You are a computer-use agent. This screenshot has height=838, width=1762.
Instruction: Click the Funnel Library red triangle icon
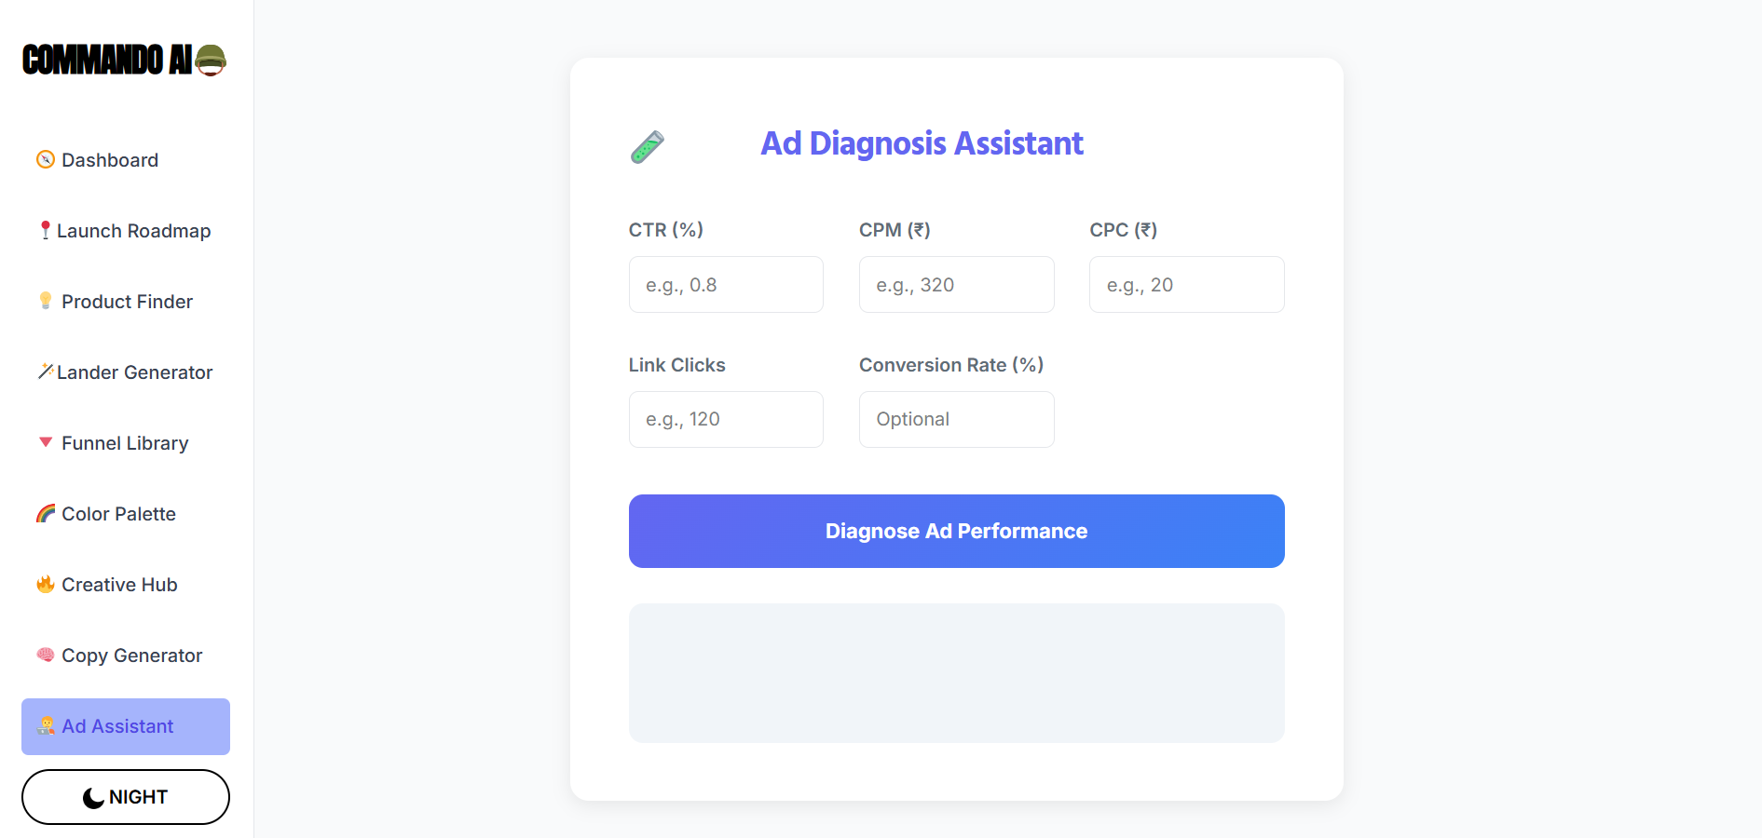point(45,442)
